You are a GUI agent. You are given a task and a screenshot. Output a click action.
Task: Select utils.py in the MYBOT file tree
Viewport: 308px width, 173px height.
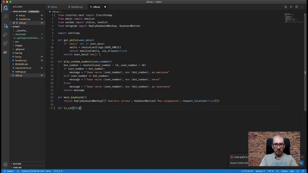[19, 75]
